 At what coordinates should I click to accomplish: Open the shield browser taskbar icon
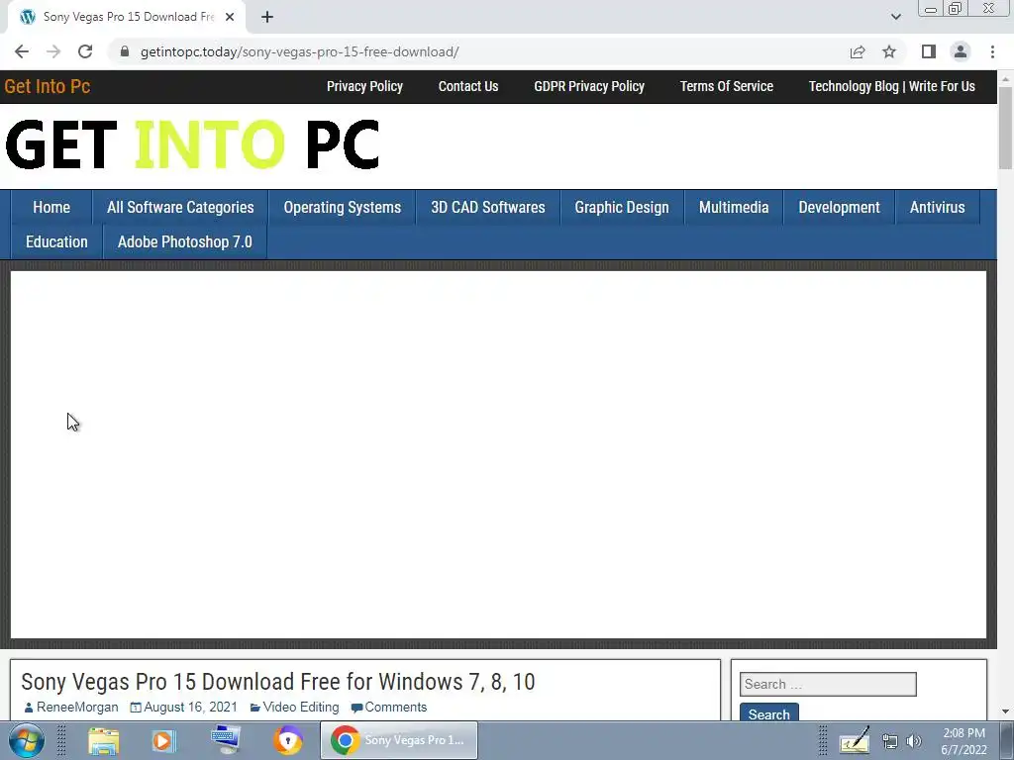288,740
